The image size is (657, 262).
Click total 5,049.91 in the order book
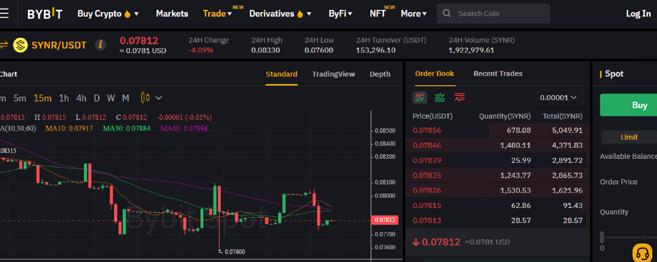567,130
